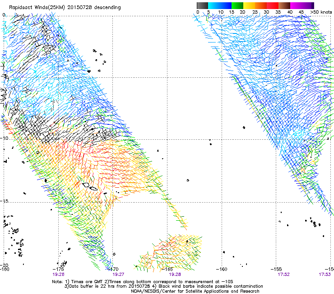Click the brown 35-40 knots legend swatch
This screenshot has width=334, height=294.
[284, 5]
